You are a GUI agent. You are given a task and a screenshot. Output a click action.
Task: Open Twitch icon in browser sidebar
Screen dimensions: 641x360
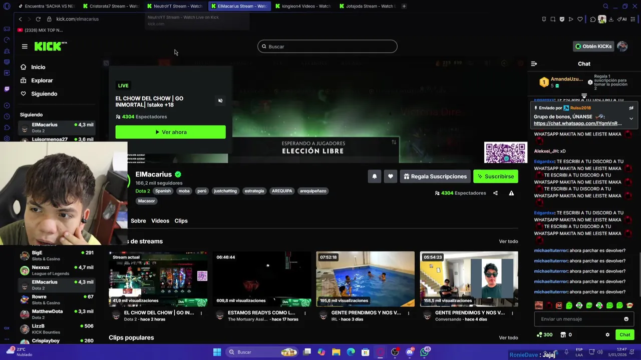(7, 89)
